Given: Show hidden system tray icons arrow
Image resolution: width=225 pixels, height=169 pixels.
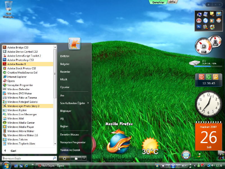Looking at the screenshot, I should pyautogui.click(x=195, y=166).
